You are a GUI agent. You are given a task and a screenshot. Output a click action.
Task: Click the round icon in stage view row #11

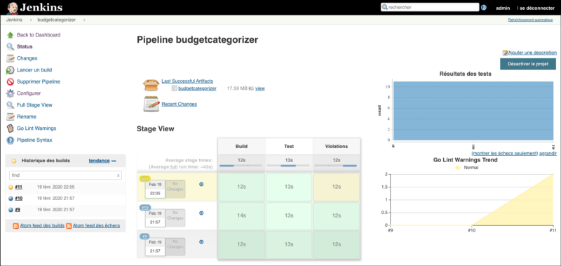coord(201,184)
